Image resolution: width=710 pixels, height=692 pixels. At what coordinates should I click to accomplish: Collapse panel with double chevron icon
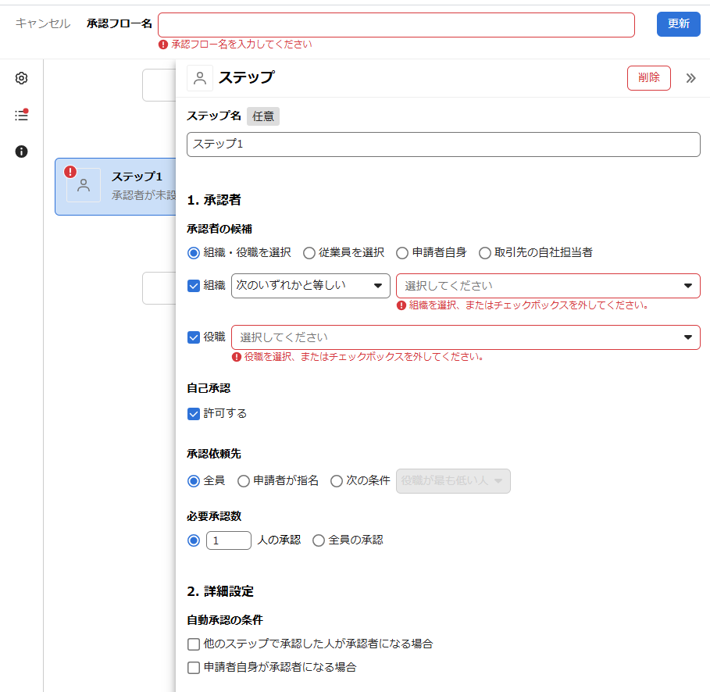pos(690,78)
